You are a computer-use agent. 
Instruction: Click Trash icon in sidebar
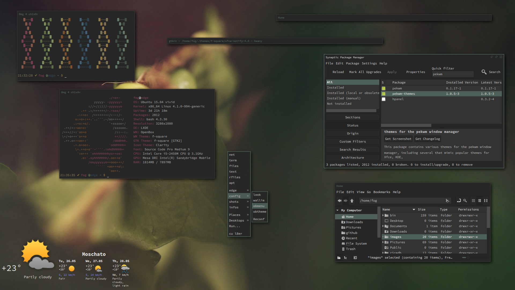click(x=343, y=249)
